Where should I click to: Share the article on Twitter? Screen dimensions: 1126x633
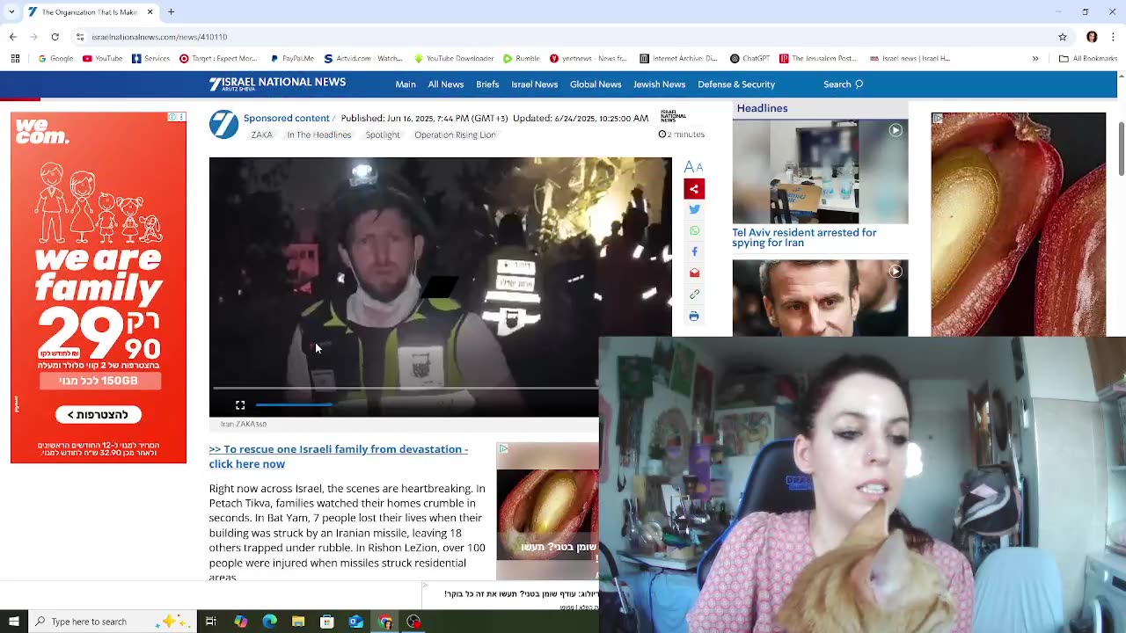coord(694,209)
